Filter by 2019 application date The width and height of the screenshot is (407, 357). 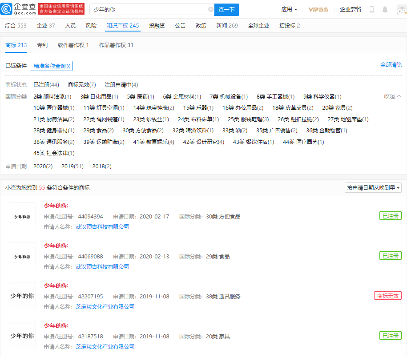tap(72, 167)
